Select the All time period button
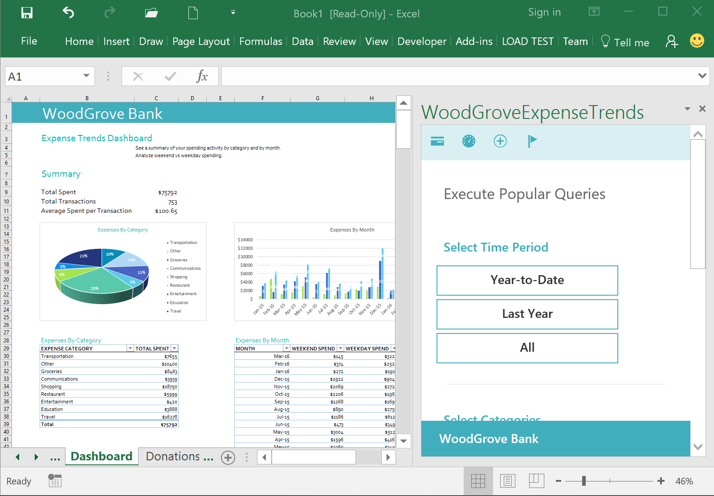714x496 pixels. pos(527,348)
